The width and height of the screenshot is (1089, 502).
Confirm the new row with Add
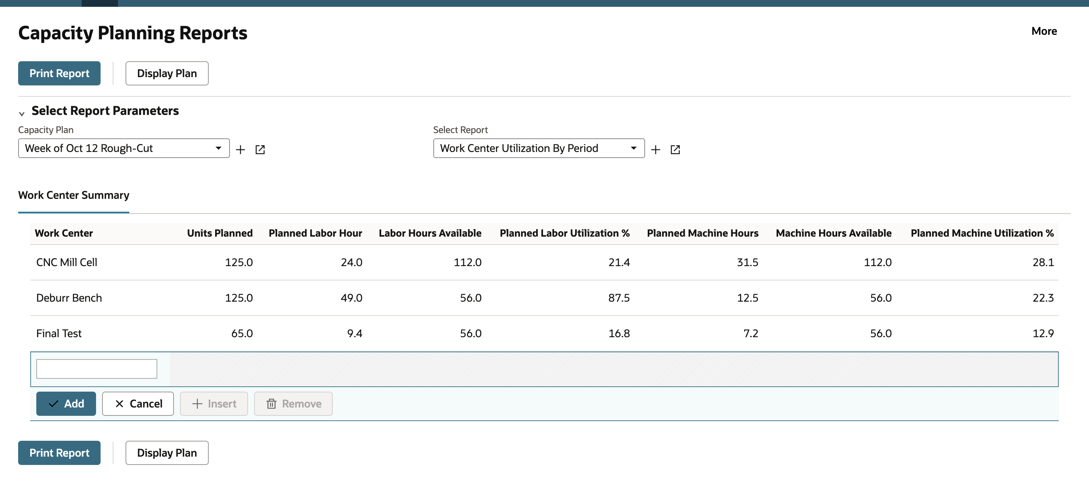pyautogui.click(x=66, y=404)
